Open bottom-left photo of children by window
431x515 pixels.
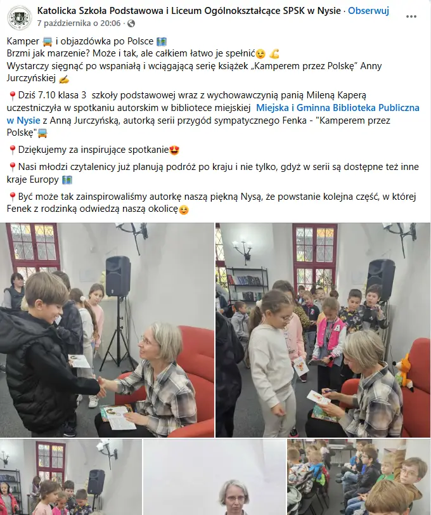pyautogui.click(x=71, y=477)
